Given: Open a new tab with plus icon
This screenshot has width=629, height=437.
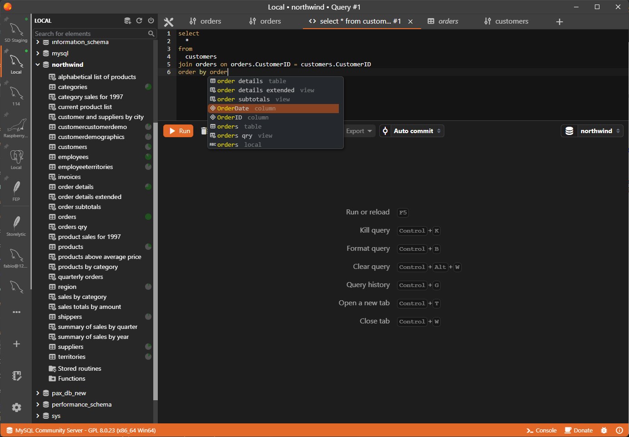Looking at the screenshot, I should (x=559, y=22).
